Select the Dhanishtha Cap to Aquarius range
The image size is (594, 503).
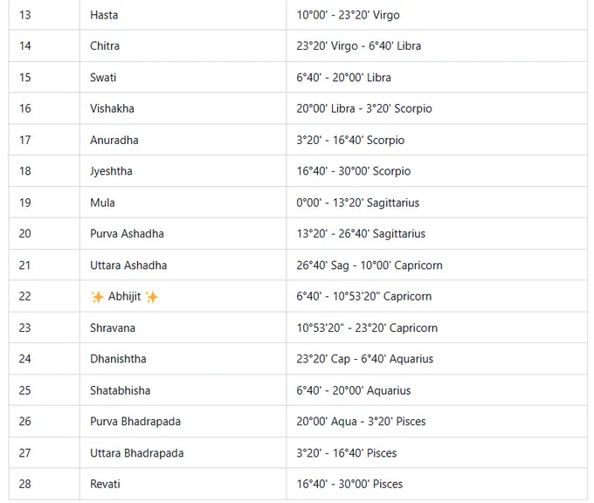click(365, 359)
